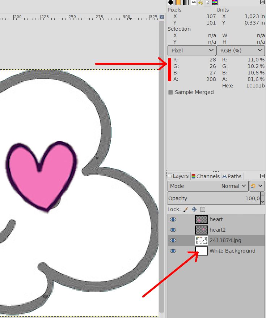Open the Colormap dock tab
Screen dimensions: 266x318
215,2
